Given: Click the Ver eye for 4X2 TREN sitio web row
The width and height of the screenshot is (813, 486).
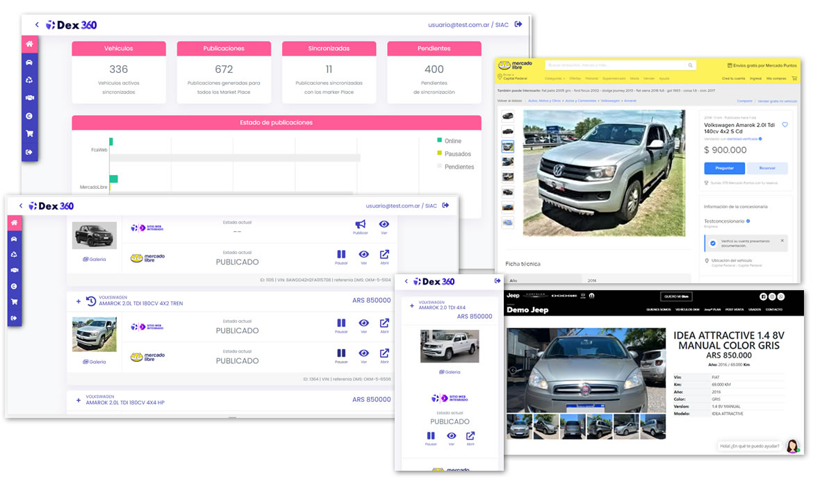Looking at the screenshot, I should click(364, 324).
